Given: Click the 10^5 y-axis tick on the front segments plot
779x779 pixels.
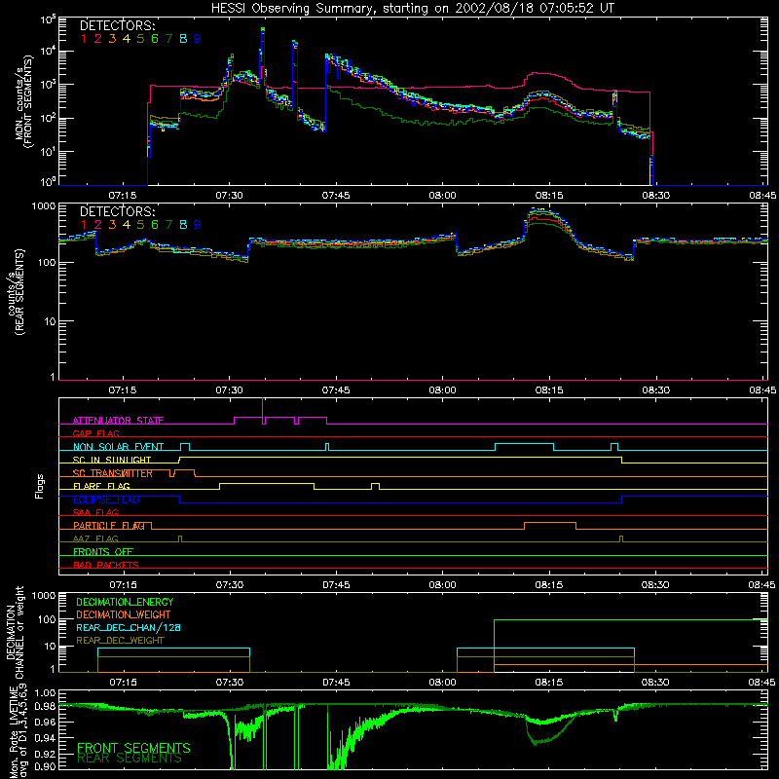Looking at the screenshot, I should [48, 19].
